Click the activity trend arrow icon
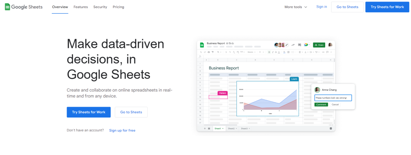 point(293,45)
